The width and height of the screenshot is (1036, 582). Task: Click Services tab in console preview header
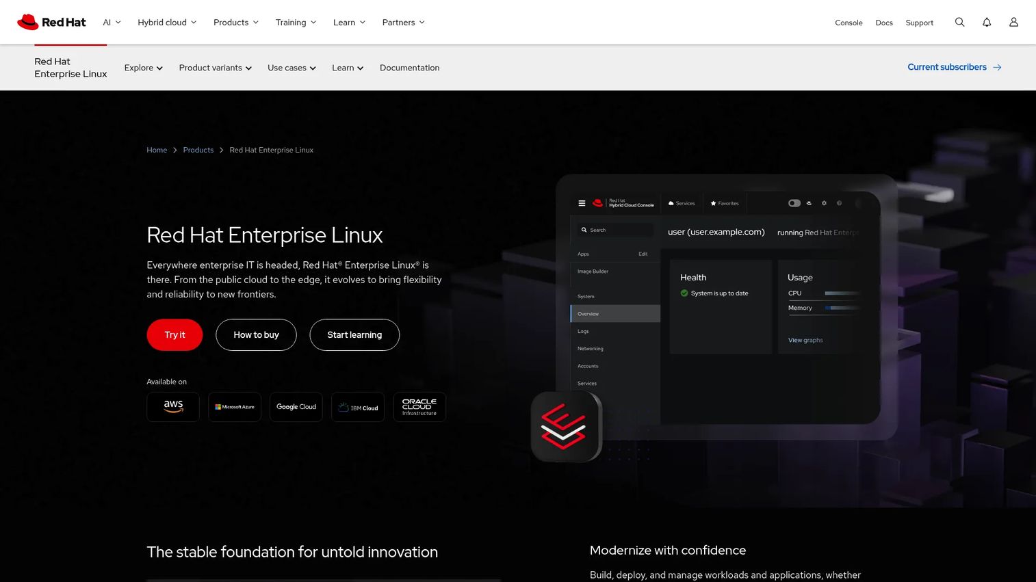click(682, 203)
